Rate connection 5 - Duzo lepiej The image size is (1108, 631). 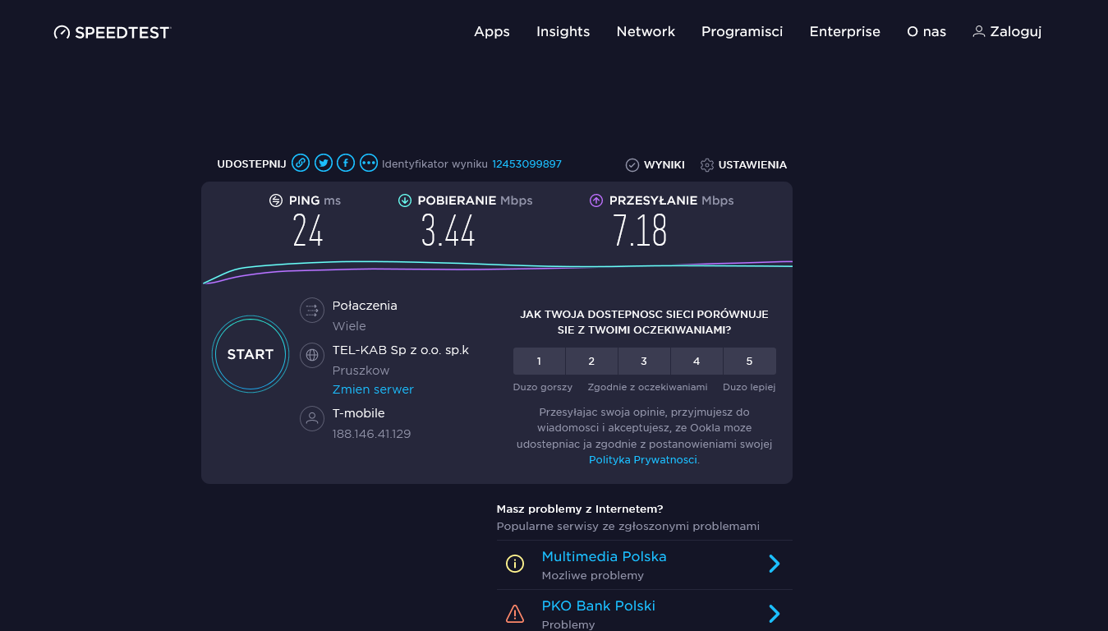point(749,361)
